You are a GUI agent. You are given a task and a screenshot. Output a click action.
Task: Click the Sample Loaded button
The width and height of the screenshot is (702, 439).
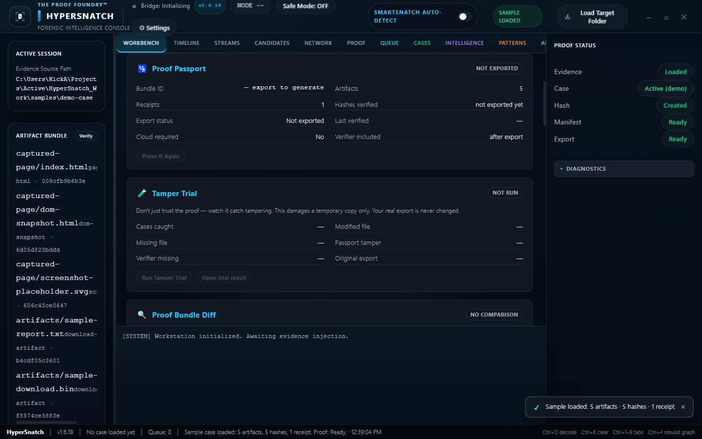(517, 17)
